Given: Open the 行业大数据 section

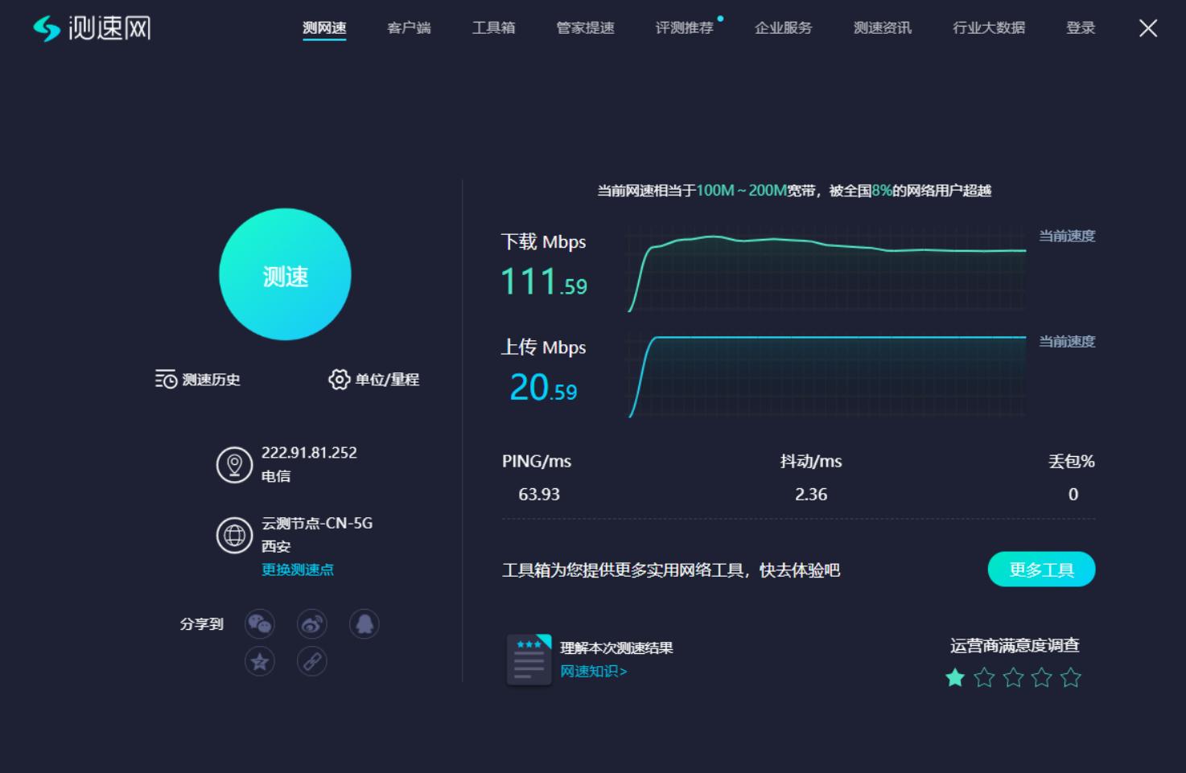Looking at the screenshot, I should point(989,27).
